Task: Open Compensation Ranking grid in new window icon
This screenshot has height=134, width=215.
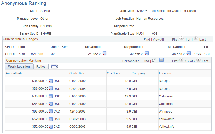Action: [154, 60]
